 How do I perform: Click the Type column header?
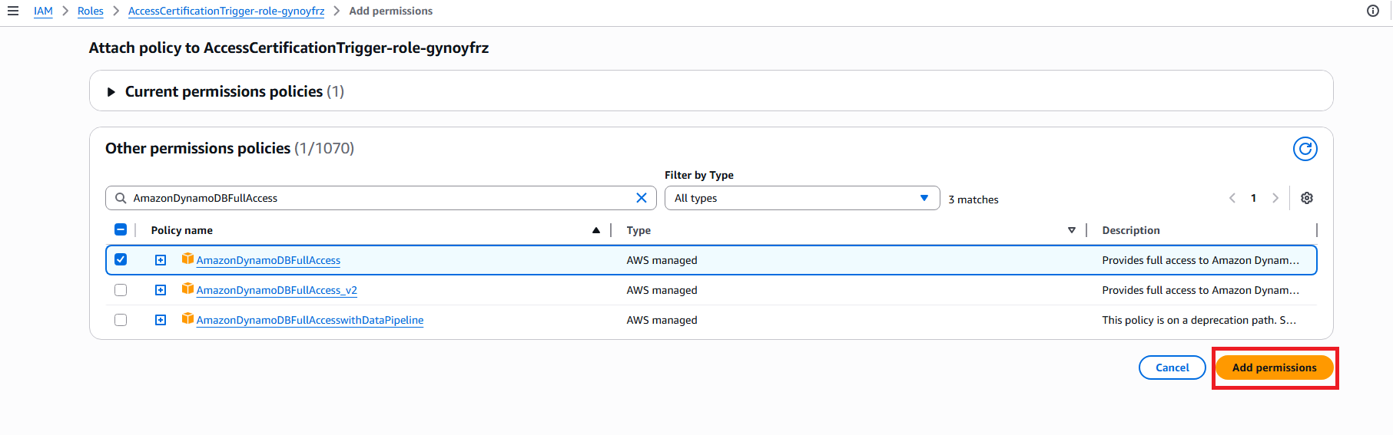[638, 230]
